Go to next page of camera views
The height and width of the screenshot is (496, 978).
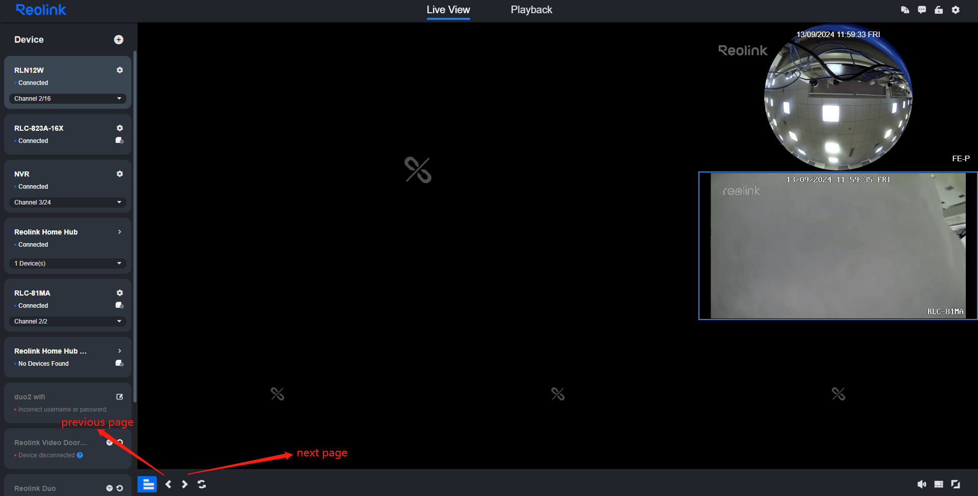coord(185,484)
